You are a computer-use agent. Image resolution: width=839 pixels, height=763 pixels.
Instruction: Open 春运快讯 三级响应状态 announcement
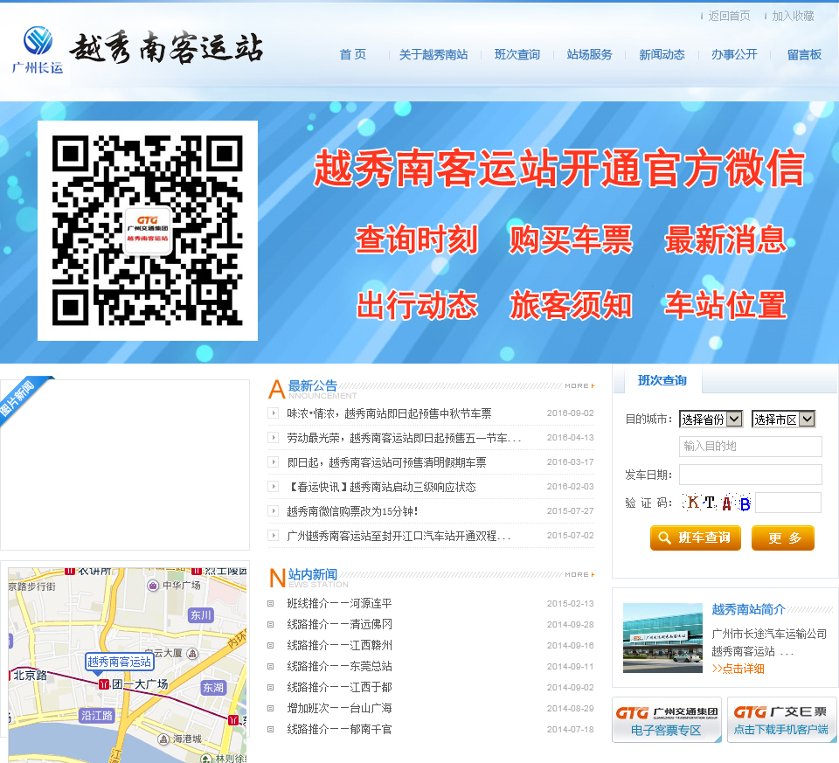[382, 487]
